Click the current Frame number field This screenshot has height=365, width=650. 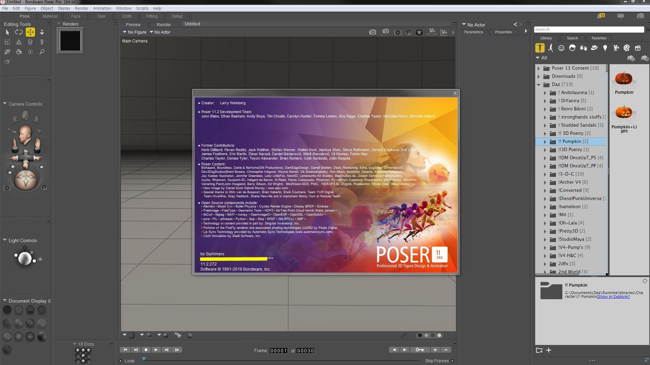click(278, 351)
